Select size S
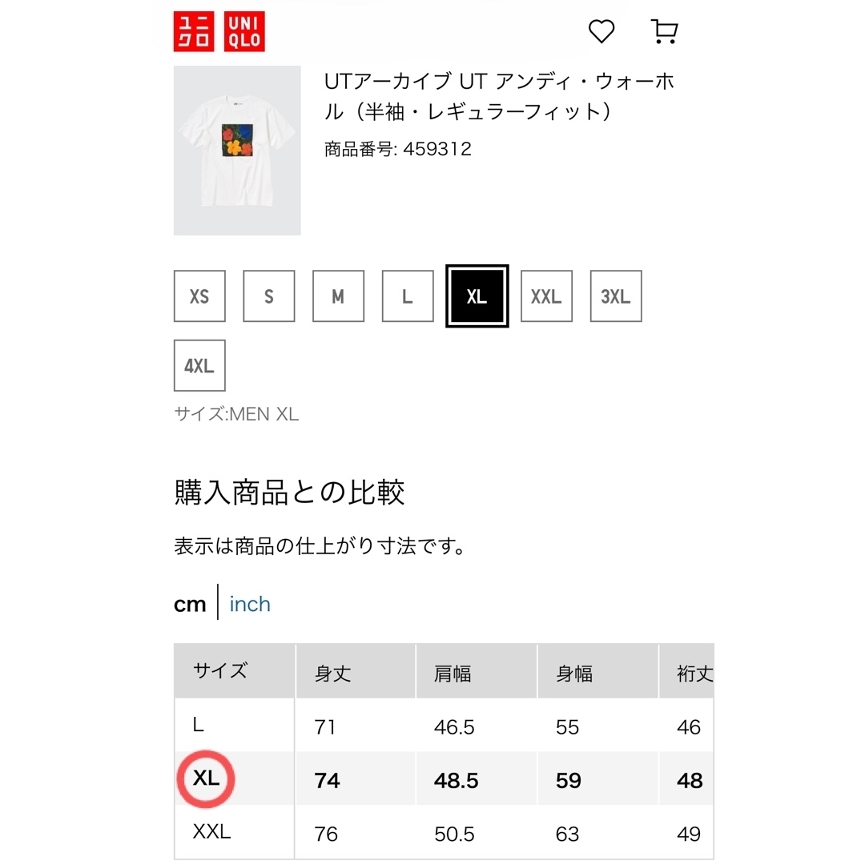Screen dimensions: 865x865 click(269, 296)
